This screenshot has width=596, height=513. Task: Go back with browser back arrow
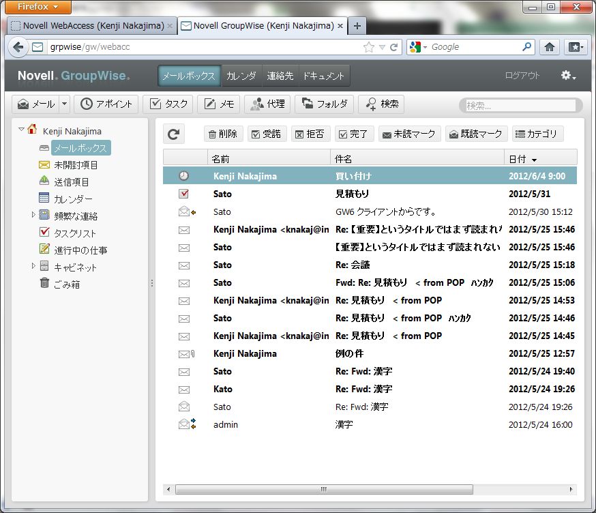click(18, 47)
